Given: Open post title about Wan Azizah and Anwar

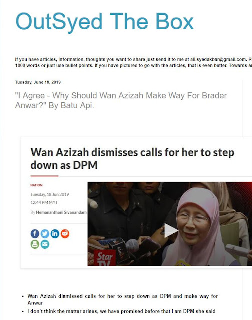Looking at the screenshot, I should tap(121, 100).
